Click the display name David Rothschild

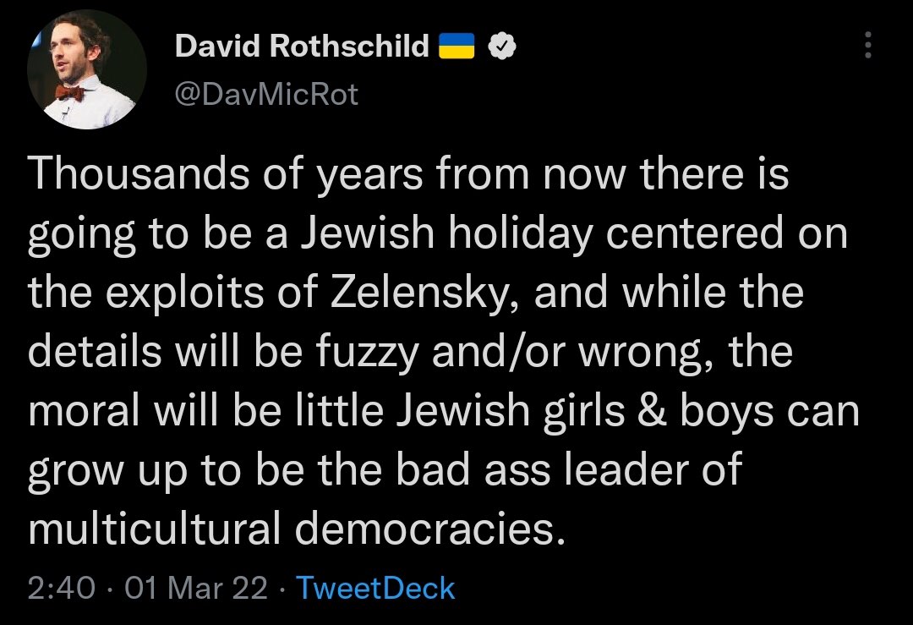(302, 47)
